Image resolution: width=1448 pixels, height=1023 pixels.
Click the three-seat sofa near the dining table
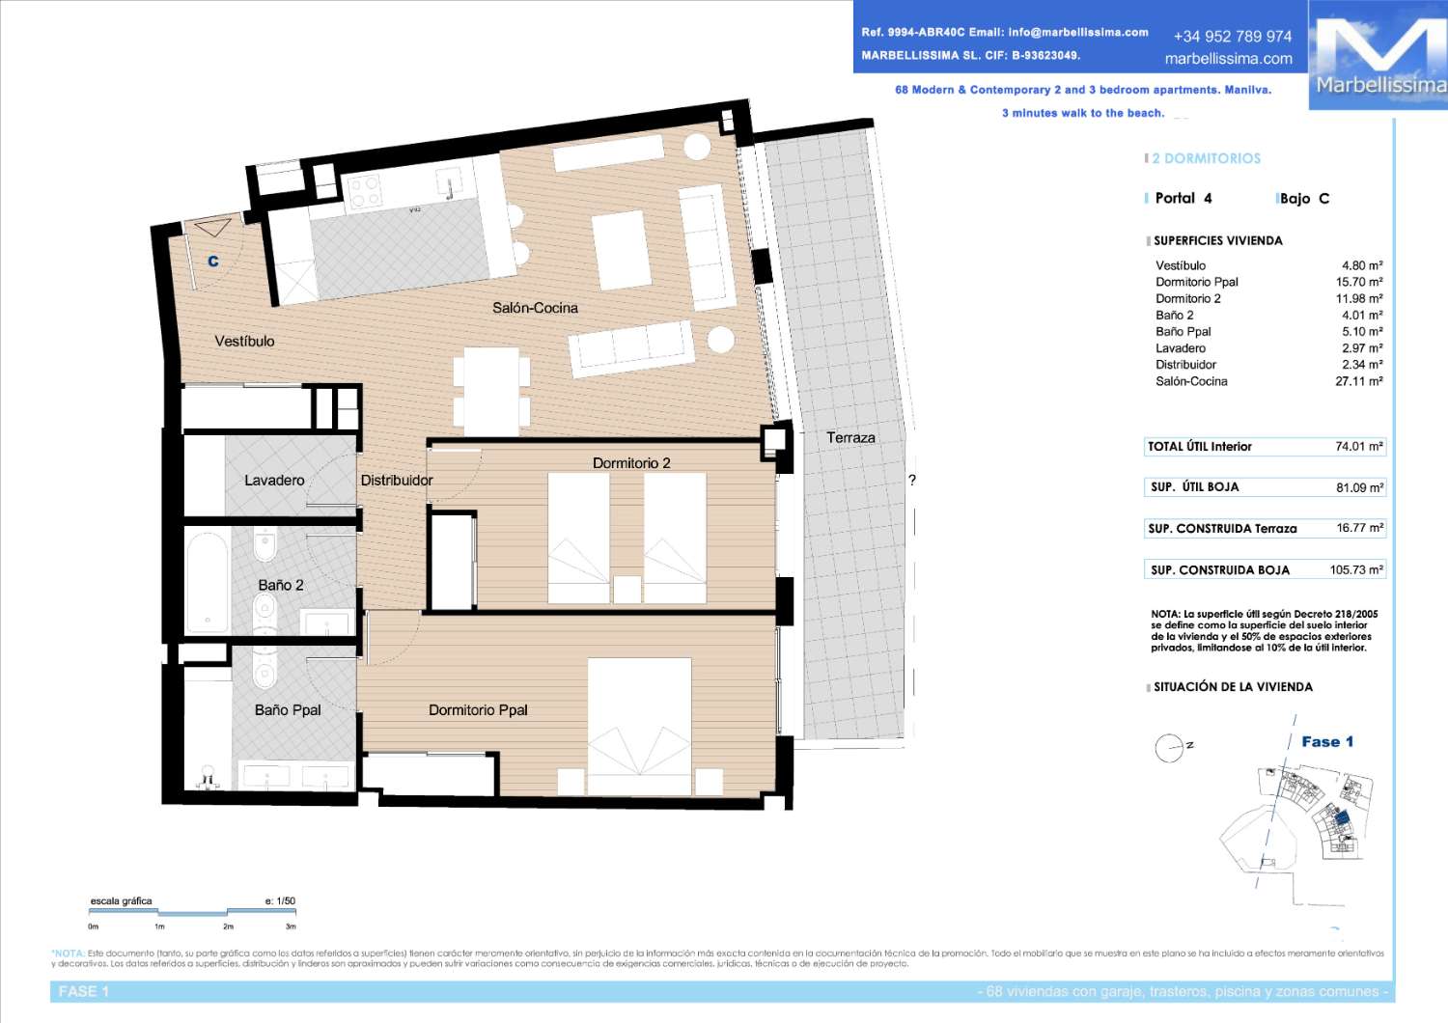(631, 347)
